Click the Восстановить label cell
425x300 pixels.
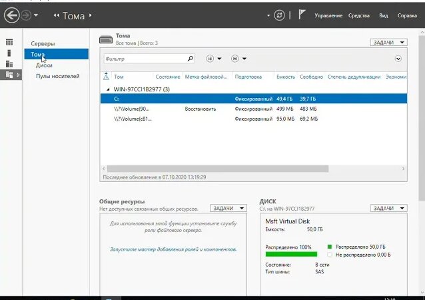click(x=201, y=109)
